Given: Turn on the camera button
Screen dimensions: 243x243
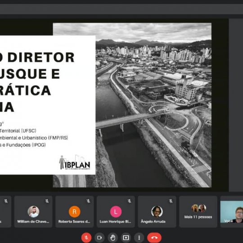Looking at the screenshot, I should click(x=99, y=238).
